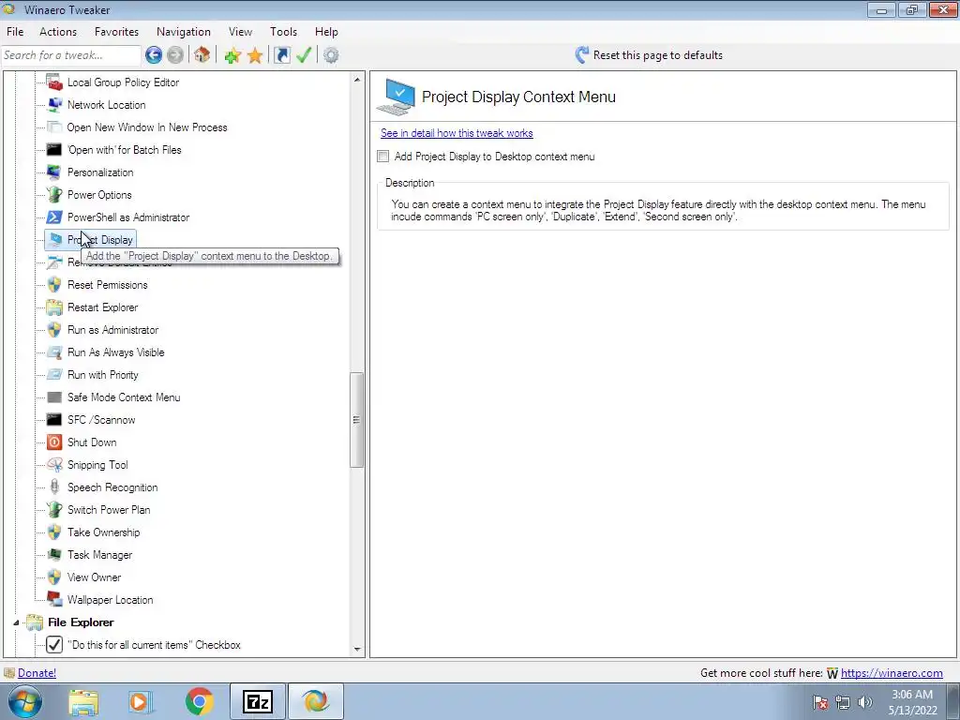Viewport: 960px width, 720px height.
Task: Click the Power Options icon
Action: pyautogui.click(x=54, y=195)
